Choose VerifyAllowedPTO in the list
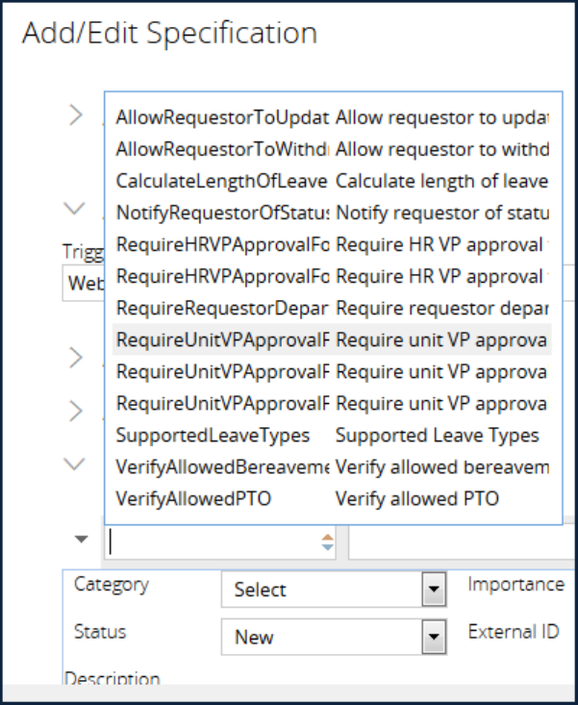This screenshot has height=705, width=578. [x=193, y=499]
